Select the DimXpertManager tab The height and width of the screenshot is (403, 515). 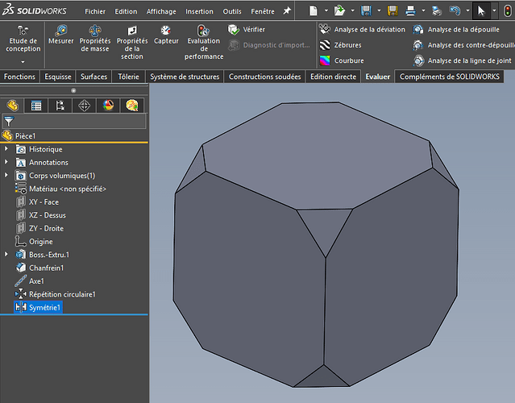[x=84, y=106]
